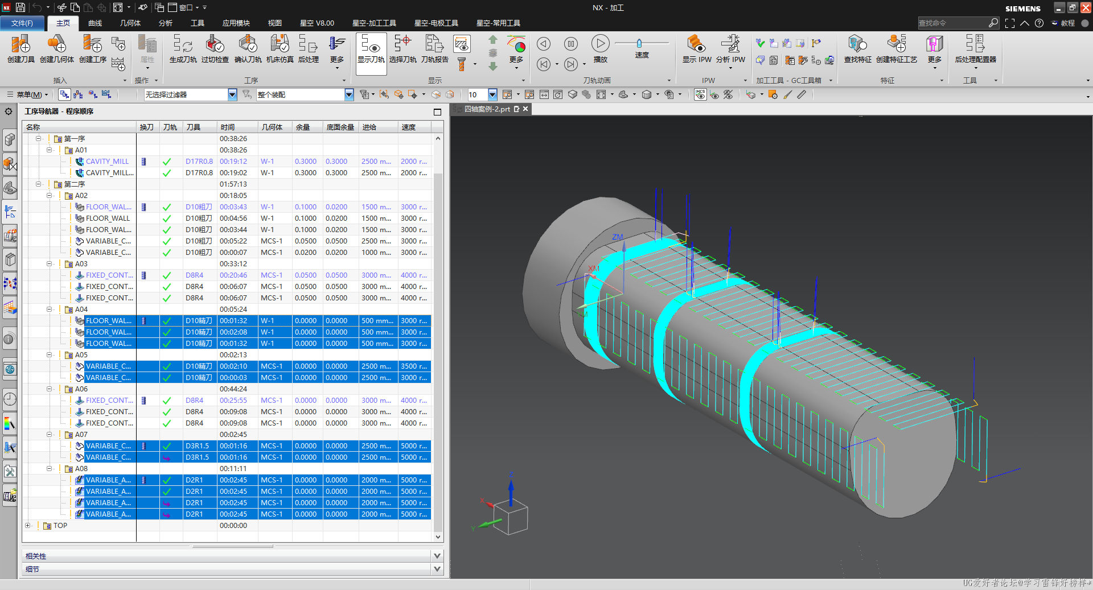Click the 创建几何体 (Create Geometry) icon

click(56, 48)
